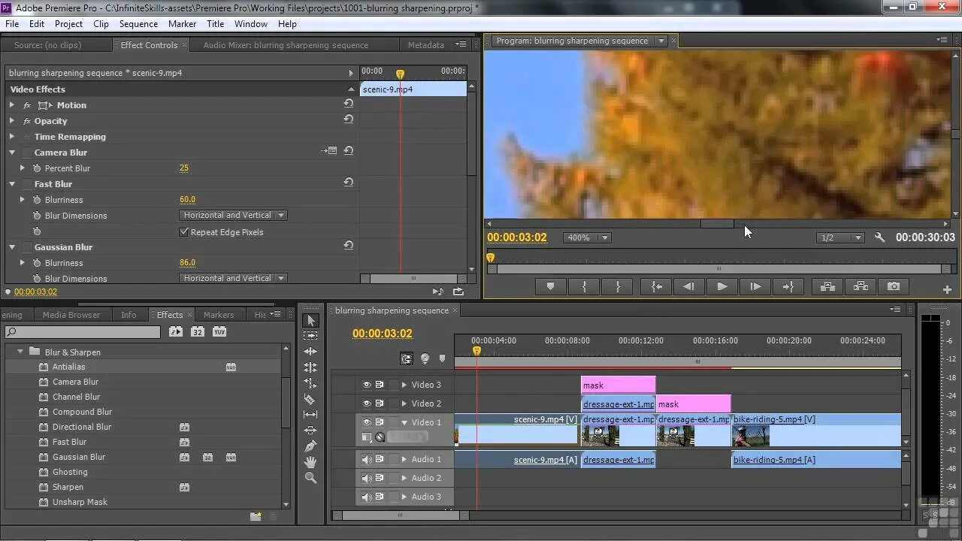Step back one frame

(688, 286)
